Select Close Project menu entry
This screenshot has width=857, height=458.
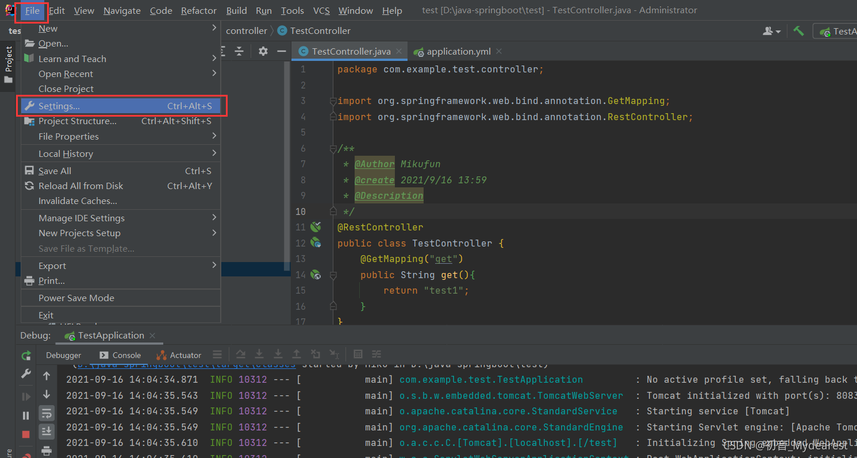[x=121, y=89]
